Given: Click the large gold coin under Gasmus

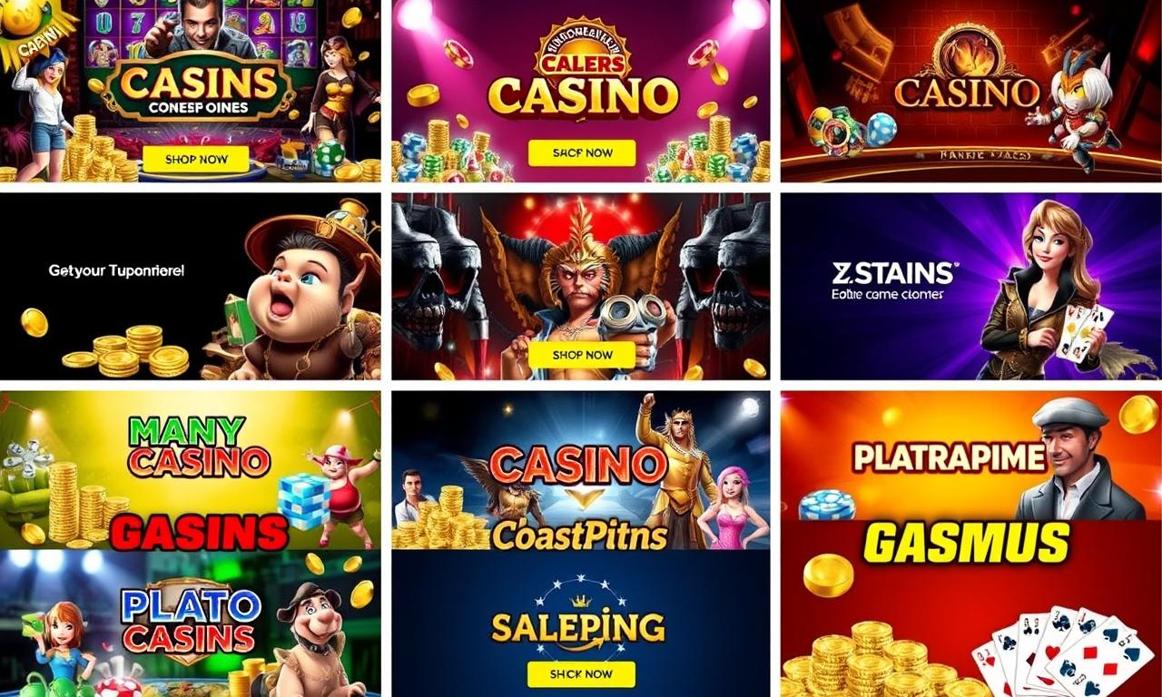Looking at the screenshot, I should [x=828, y=575].
